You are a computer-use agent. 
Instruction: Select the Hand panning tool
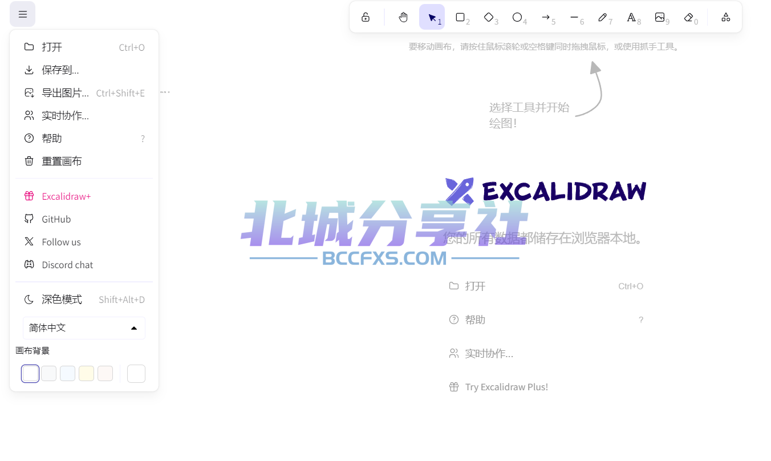coord(403,17)
